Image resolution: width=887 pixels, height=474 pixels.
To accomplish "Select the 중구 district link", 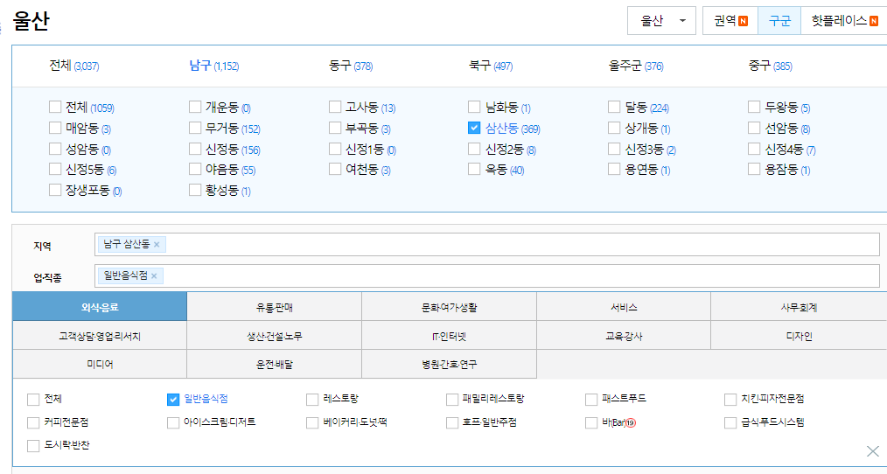I will coord(770,66).
